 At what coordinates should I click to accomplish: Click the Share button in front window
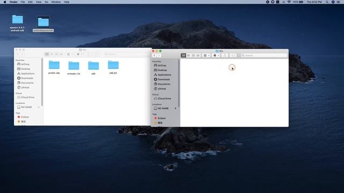point(225,55)
